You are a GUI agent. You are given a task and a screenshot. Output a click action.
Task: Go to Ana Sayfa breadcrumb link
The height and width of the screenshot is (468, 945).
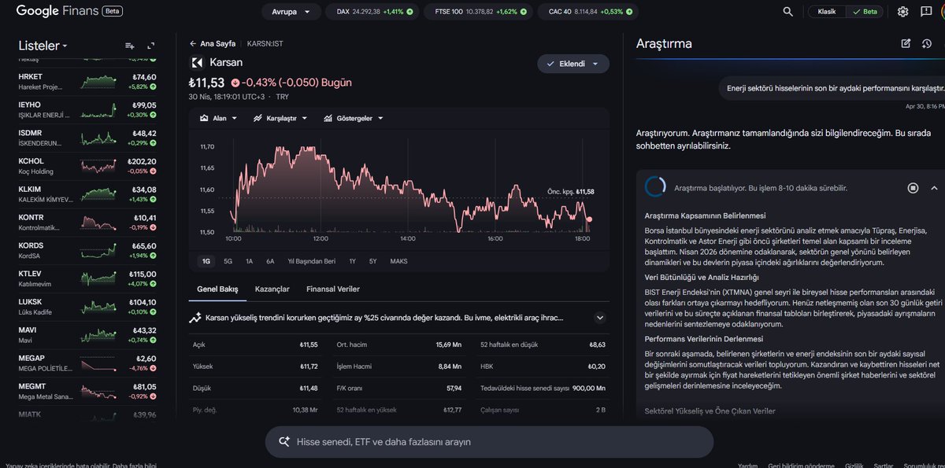[x=218, y=44]
